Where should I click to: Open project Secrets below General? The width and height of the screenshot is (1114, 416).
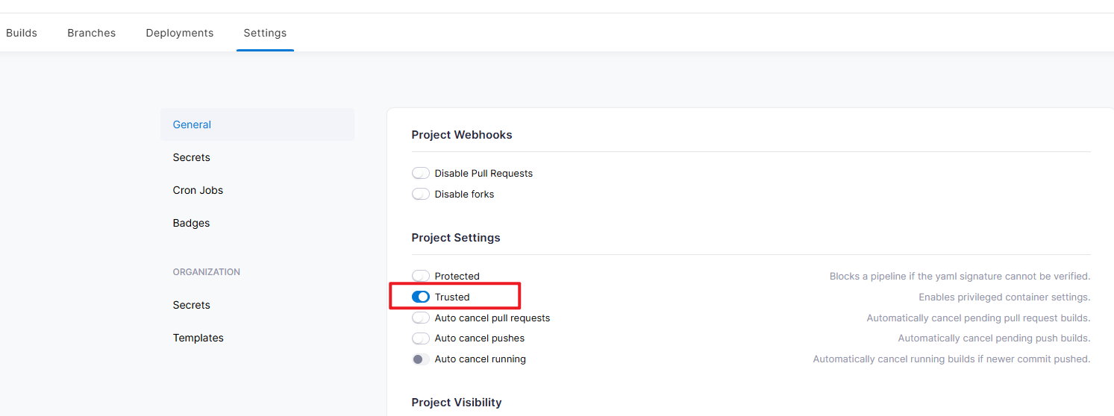coord(192,157)
